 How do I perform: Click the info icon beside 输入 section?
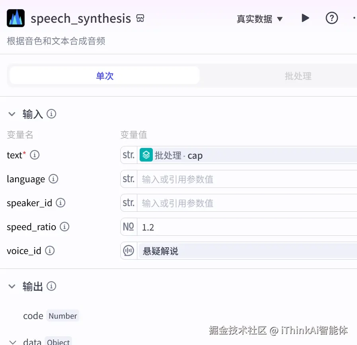point(51,114)
